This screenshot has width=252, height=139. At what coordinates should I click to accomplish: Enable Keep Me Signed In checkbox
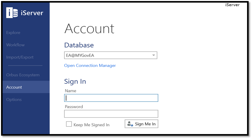[69, 124]
